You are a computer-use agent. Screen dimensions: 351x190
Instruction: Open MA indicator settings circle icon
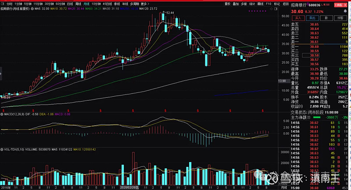[x=32, y=9]
